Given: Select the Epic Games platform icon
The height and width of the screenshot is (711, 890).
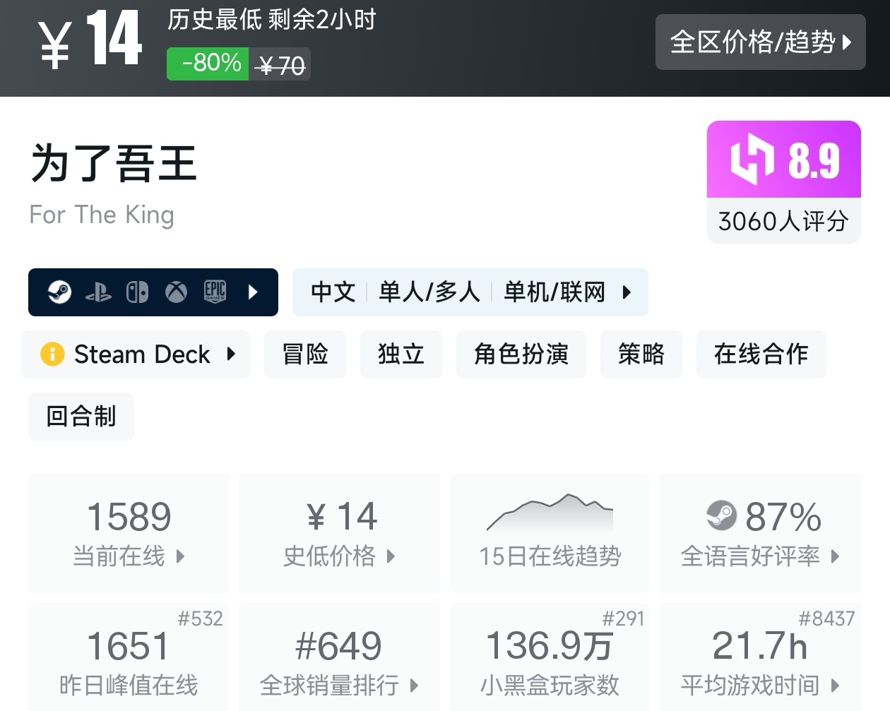Looking at the screenshot, I should coord(215,291).
